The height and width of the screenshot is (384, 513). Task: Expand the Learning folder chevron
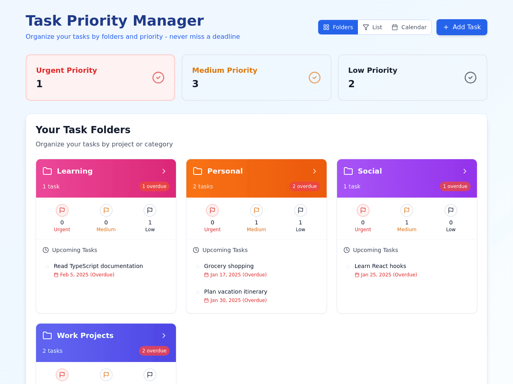164,171
